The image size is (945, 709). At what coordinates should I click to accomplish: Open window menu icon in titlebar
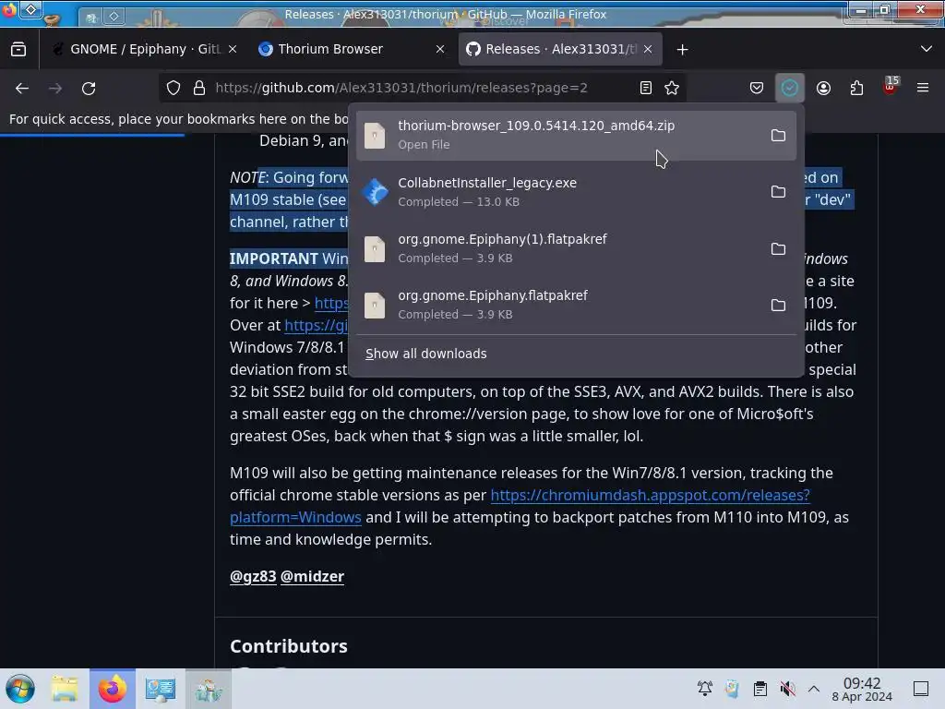[9, 10]
